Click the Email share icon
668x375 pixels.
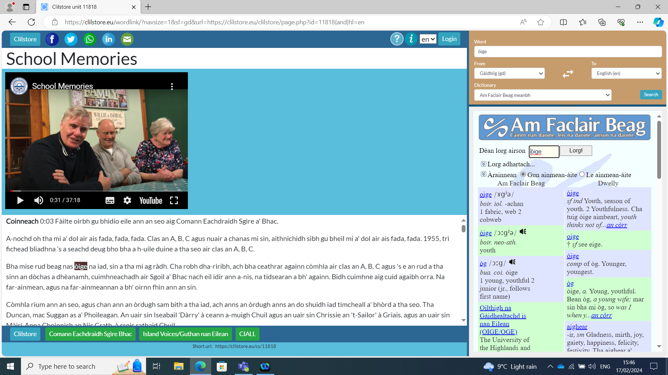point(126,39)
